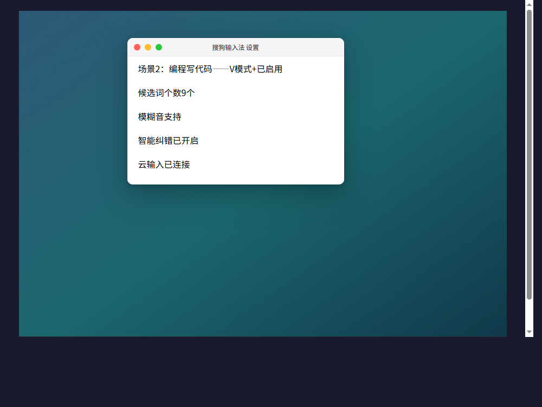This screenshot has width=542, height=407.
Task: Click the 云输入已连接 status line
Action: (x=164, y=164)
